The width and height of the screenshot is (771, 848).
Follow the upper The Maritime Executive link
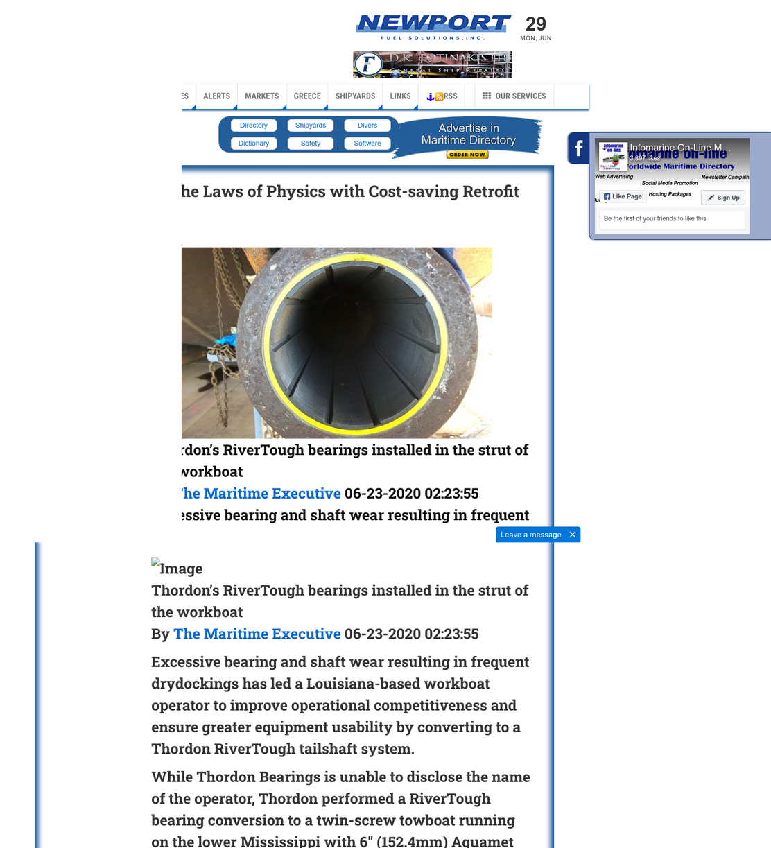[x=261, y=494]
